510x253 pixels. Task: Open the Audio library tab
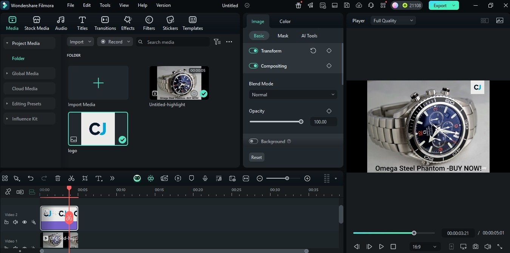[x=61, y=23]
